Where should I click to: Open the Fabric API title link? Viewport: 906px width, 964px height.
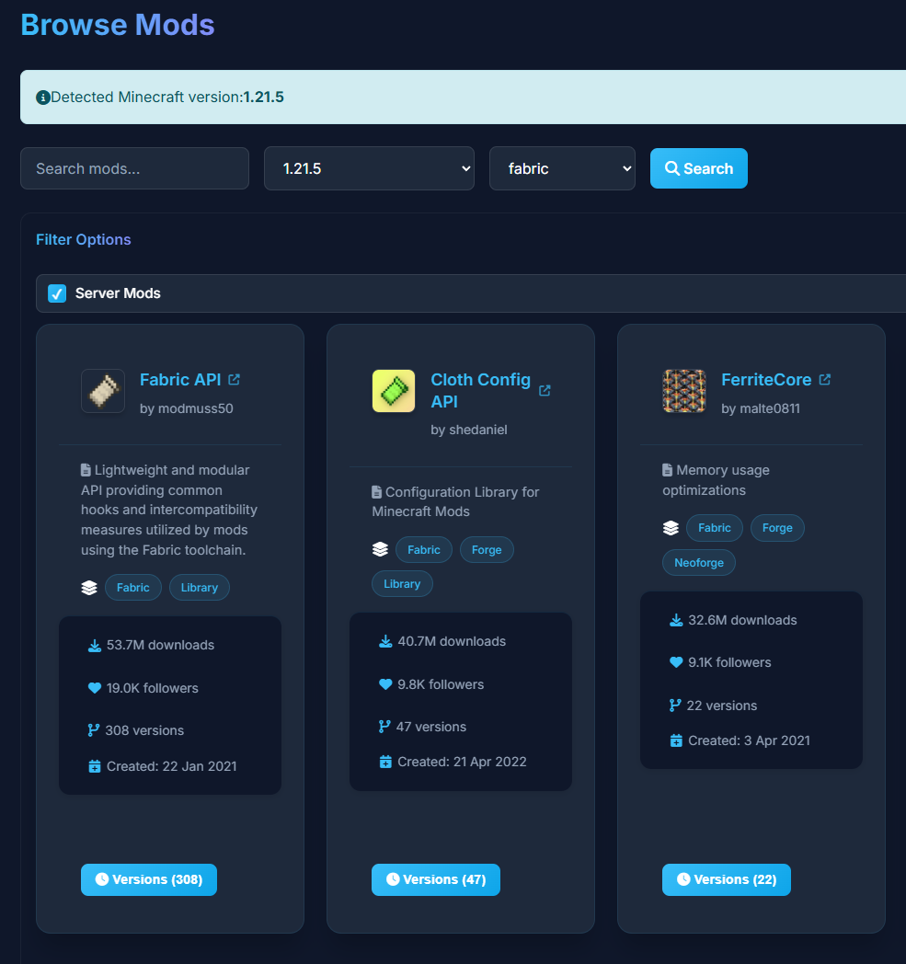tap(180, 380)
